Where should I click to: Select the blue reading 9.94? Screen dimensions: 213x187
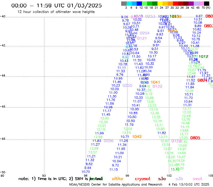pos(88,168)
